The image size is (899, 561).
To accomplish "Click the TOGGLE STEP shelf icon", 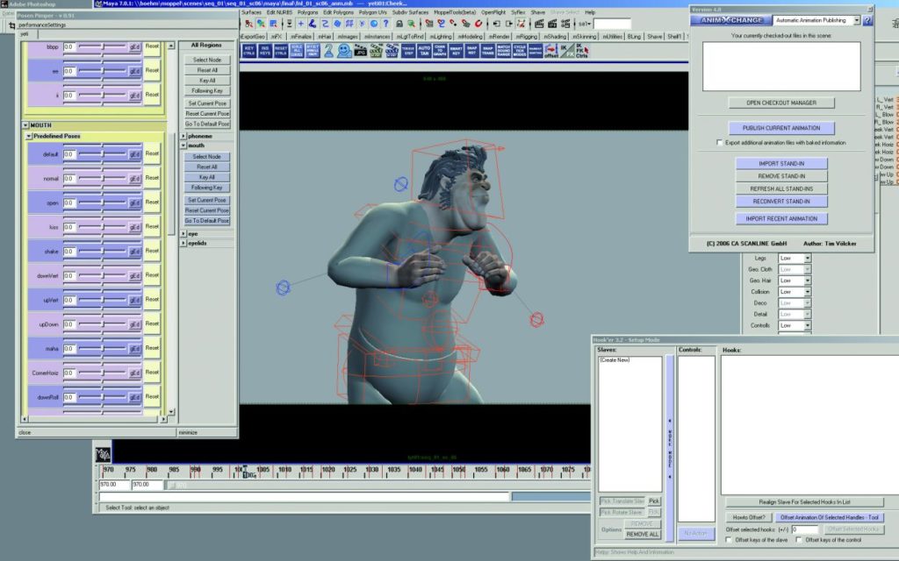I will pos(407,50).
